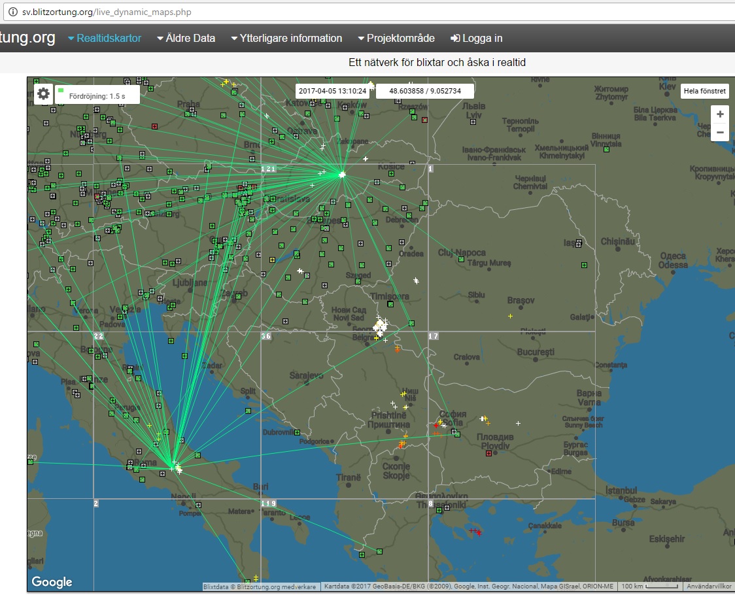Click the green delay status indicator
The width and height of the screenshot is (735, 595).
tap(61, 90)
